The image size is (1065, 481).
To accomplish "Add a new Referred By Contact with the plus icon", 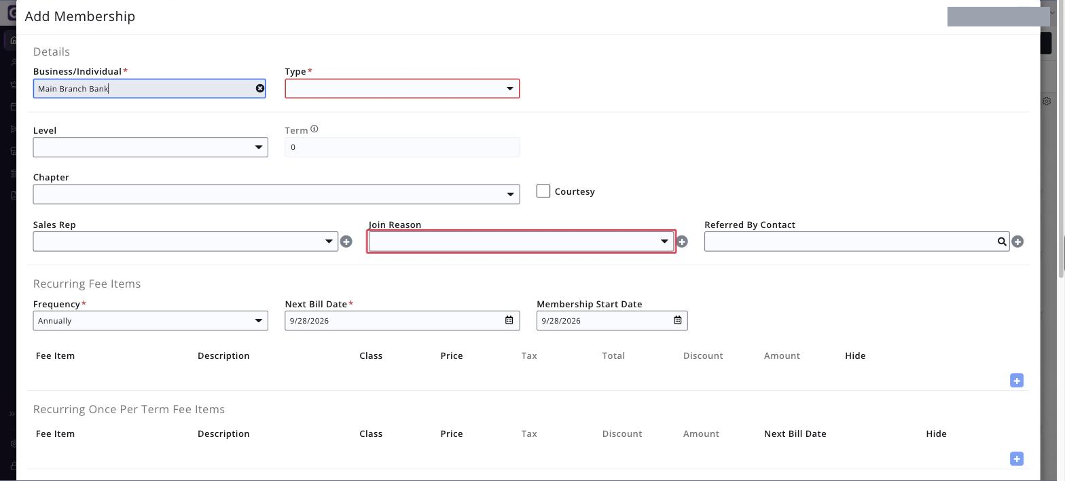I will coord(1017,242).
